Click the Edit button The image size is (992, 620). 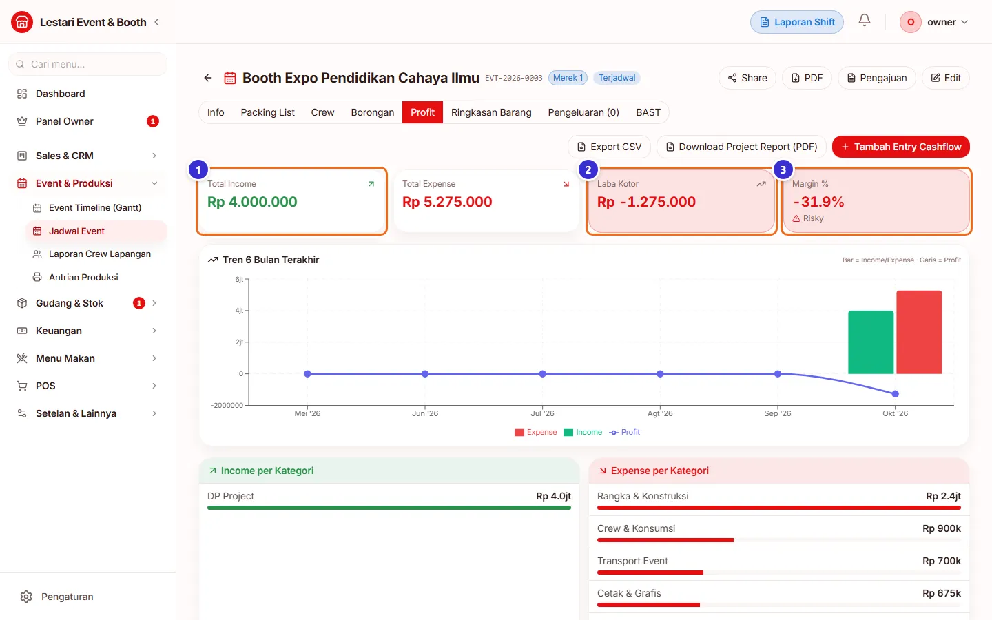(946, 78)
